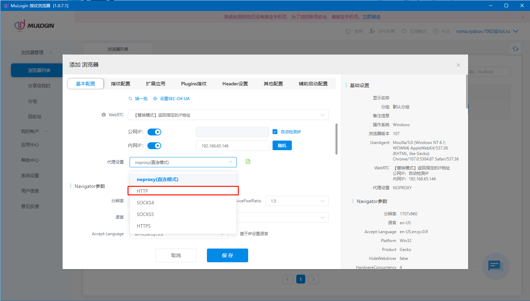Viewport: 530px width, 301px height.
Task: Open 意见反馈 in sidebar
Action: point(30,206)
